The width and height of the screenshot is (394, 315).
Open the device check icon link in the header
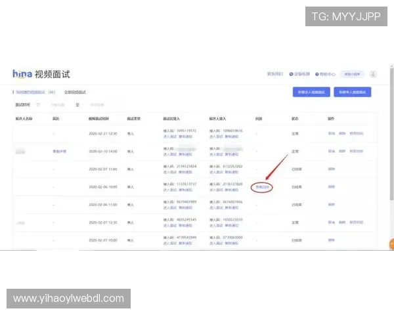coord(299,74)
